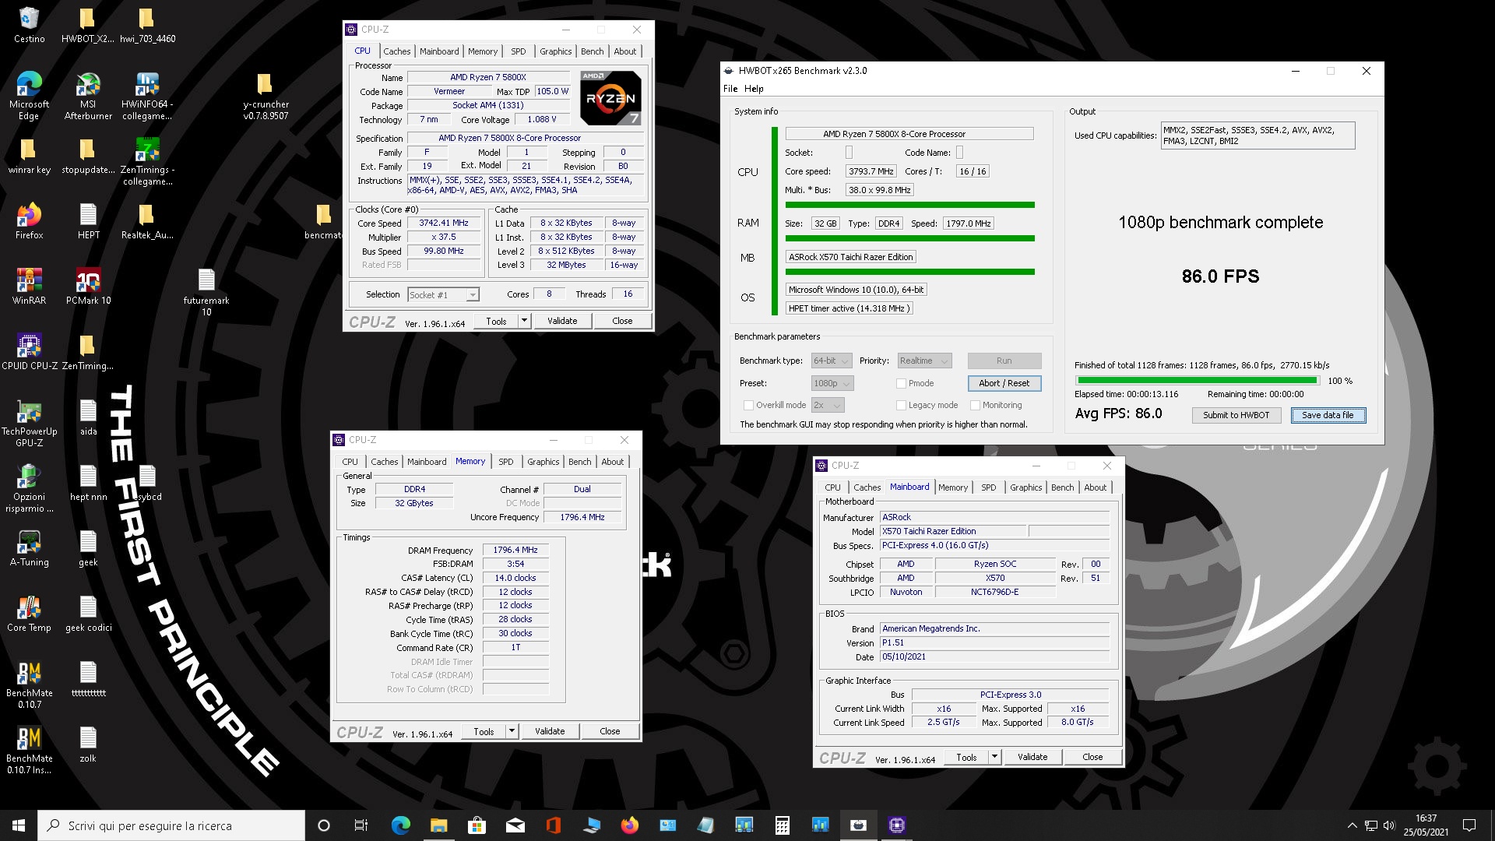Open CPU-Z taskbar icon
1495x841 pixels.
point(897,825)
